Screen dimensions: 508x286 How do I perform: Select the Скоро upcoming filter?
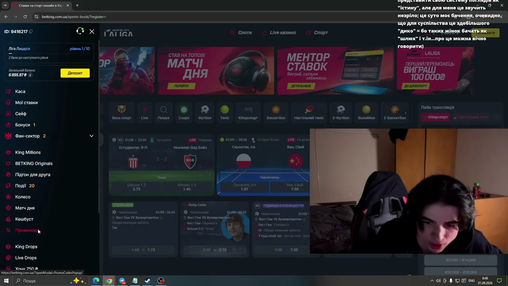tap(184, 112)
